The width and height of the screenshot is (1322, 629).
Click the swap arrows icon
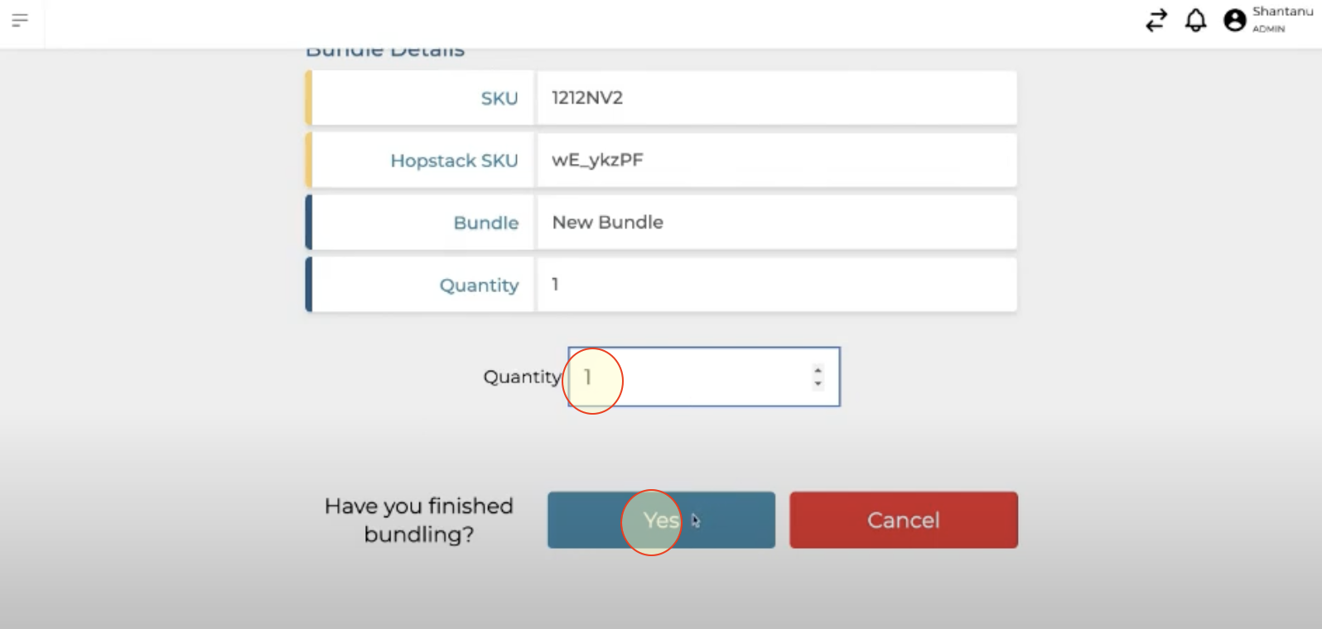click(x=1156, y=20)
